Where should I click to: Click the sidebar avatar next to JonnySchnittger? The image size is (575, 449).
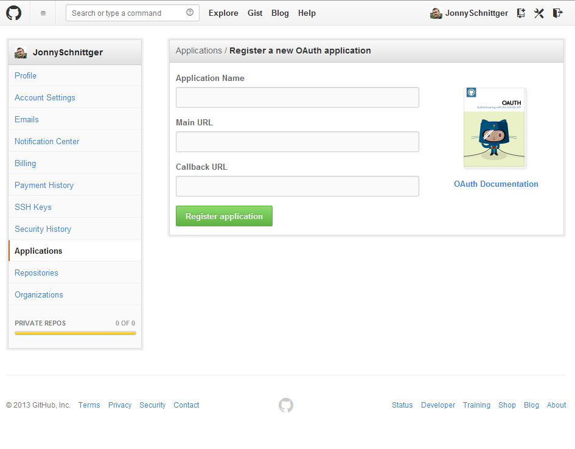click(21, 52)
